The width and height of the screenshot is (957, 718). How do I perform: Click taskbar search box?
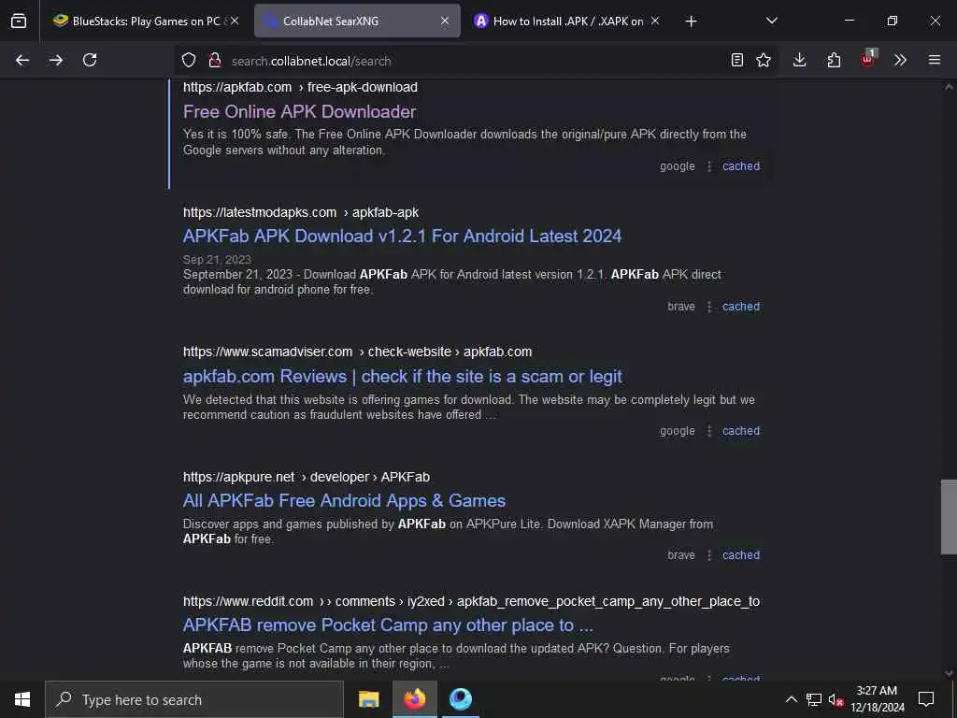coord(194,699)
